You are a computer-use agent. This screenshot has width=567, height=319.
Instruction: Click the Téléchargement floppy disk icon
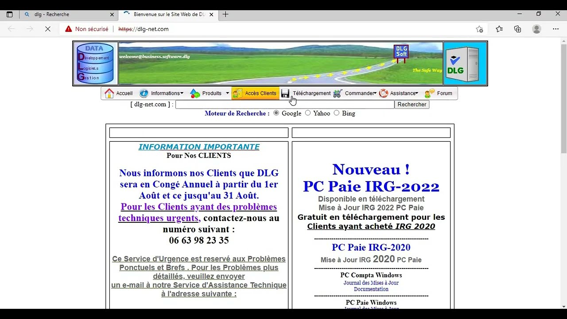point(285,93)
